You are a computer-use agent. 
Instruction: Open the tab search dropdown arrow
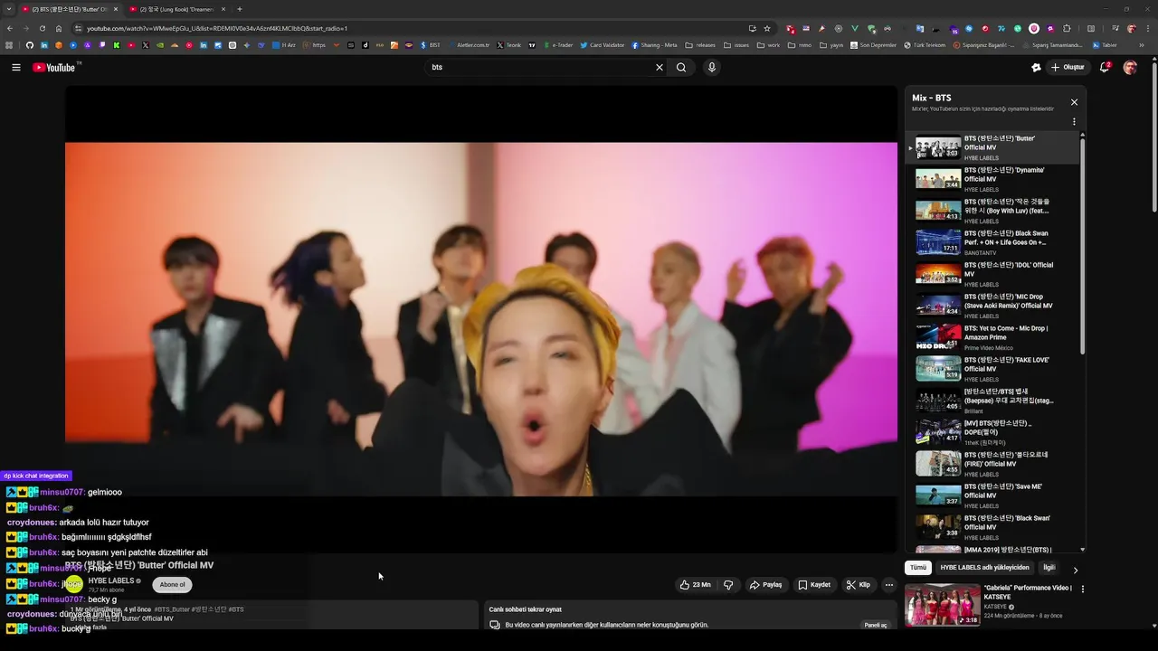click(8, 9)
